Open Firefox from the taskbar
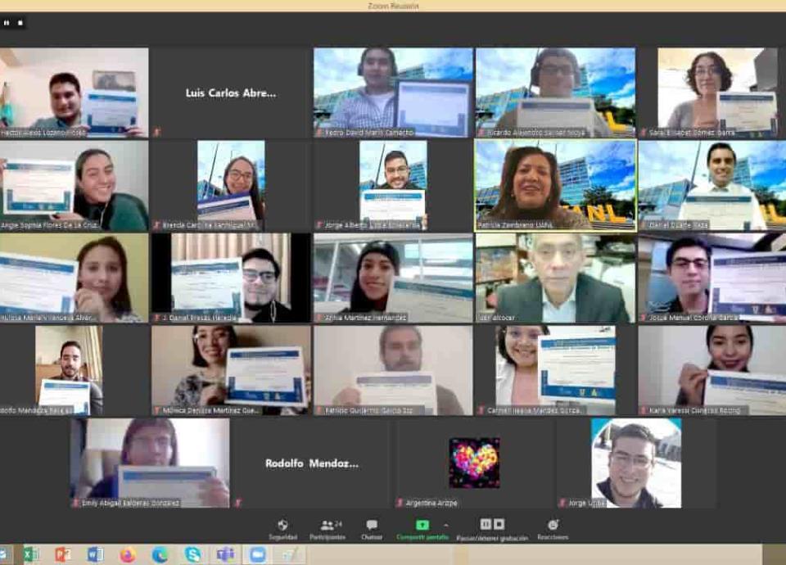This screenshot has width=786, height=565. tap(128, 554)
